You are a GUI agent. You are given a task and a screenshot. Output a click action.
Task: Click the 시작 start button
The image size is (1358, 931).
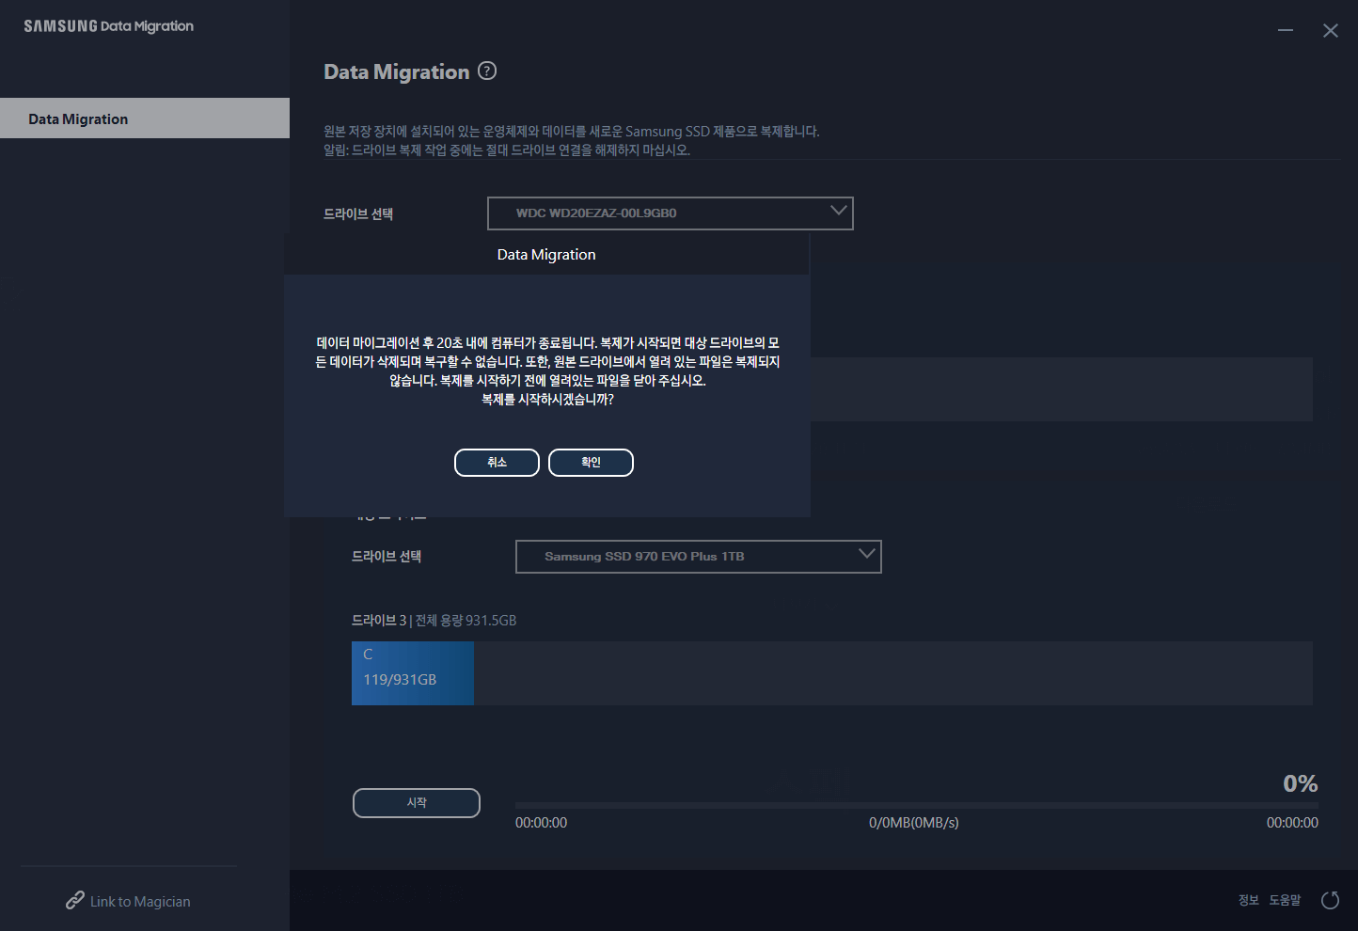pos(417,803)
